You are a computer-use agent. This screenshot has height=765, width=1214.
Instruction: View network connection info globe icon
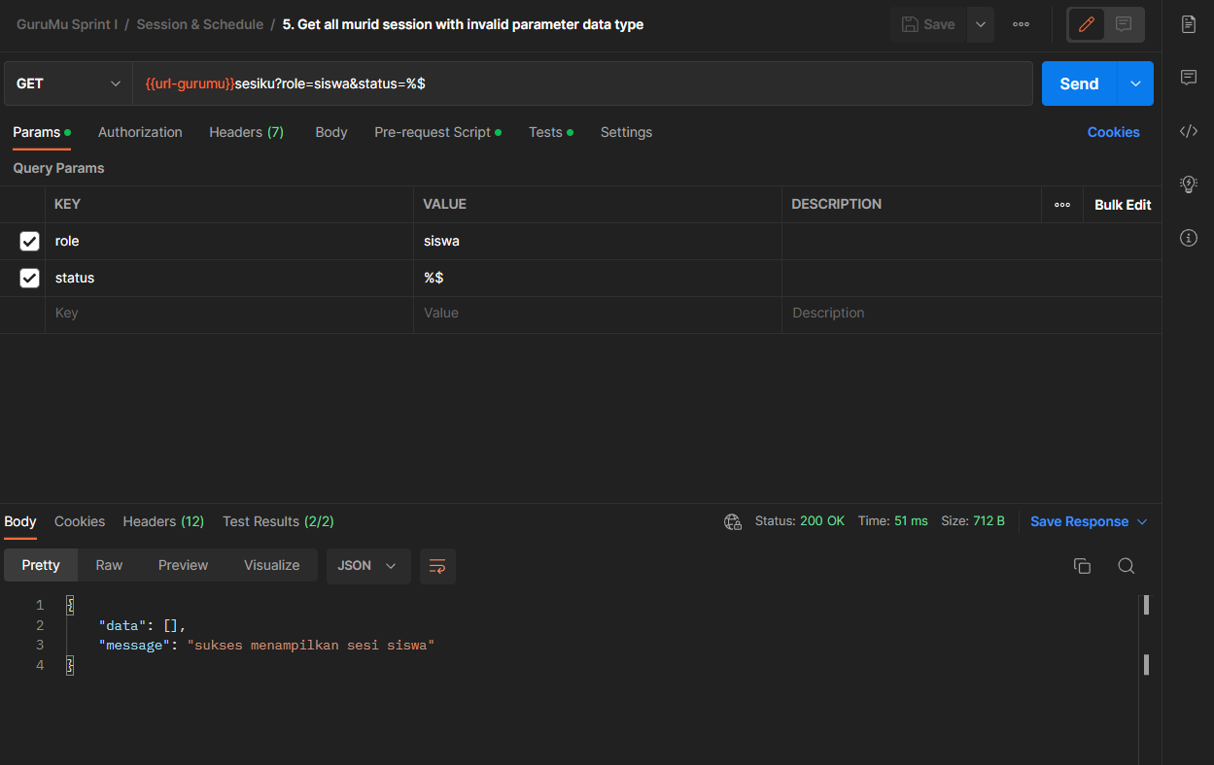(x=732, y=521)
